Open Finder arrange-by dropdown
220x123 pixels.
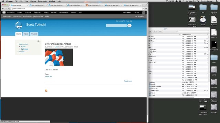point(161,31)
